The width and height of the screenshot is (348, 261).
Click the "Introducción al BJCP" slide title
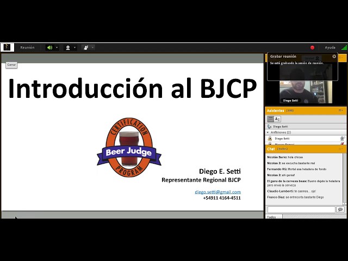coord(132,88)
